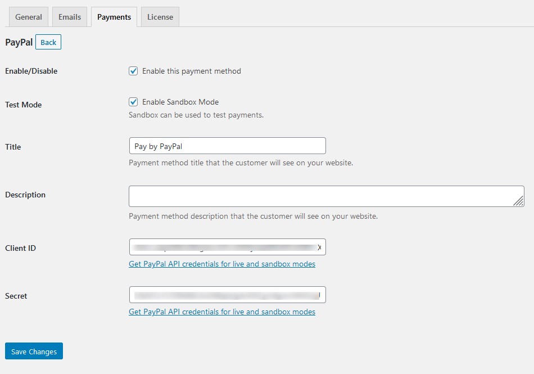The width and height of the screenshot is (534, 374).
Task: Click the Client ID label
Action: click(x=20, y=248)
